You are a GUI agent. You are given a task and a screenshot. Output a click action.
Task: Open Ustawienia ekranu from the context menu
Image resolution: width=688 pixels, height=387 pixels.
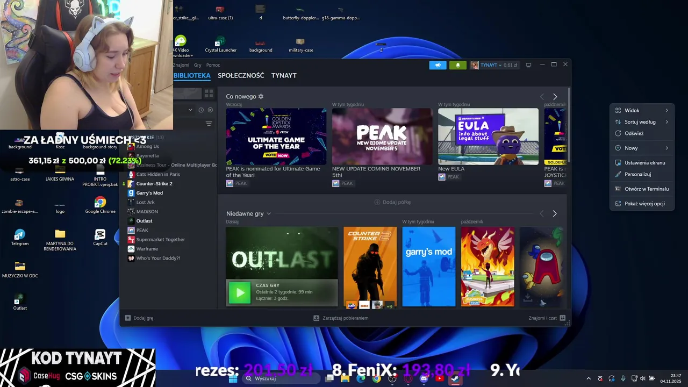coord(642,162)
